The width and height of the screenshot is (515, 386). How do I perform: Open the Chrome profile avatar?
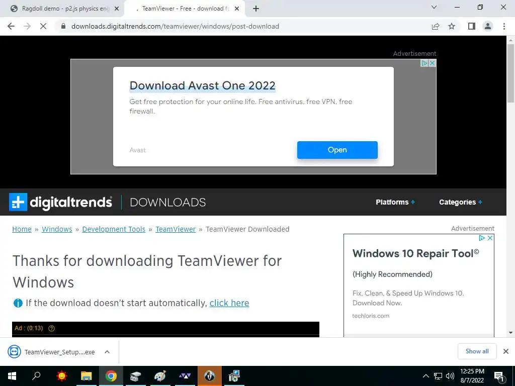pos(488,26)
